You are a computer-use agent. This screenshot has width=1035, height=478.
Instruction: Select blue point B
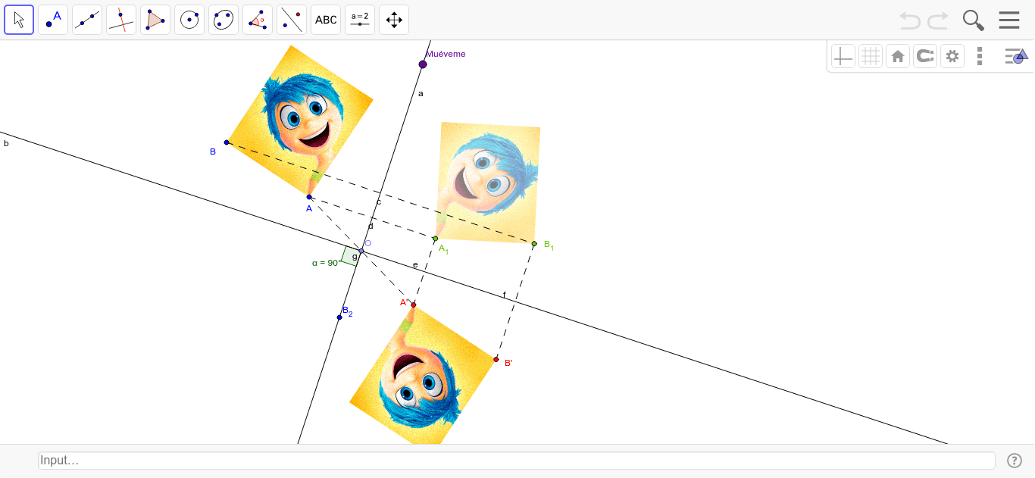pos(227,142)
